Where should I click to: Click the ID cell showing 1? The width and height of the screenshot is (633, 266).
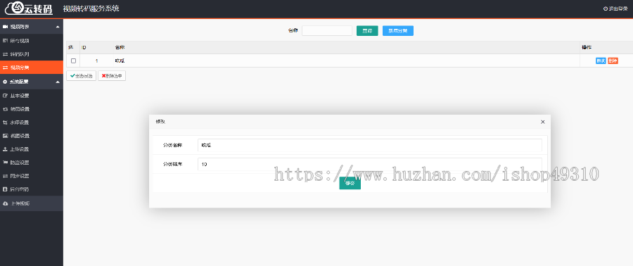(x=96, y=61)
